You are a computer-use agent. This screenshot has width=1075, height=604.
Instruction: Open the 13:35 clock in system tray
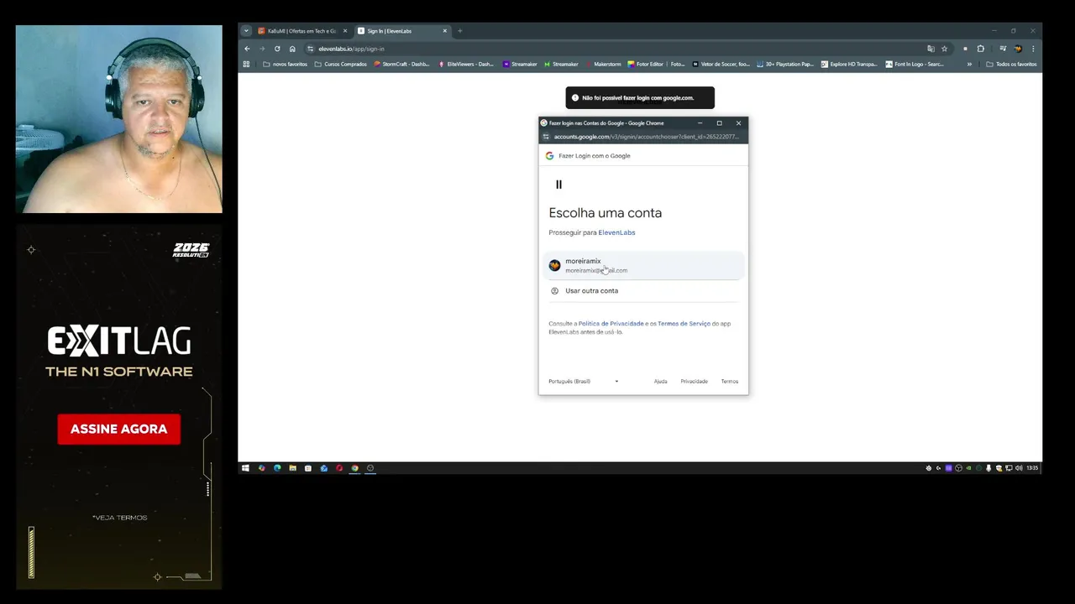pyautogui.click(x=1033, y=468)
